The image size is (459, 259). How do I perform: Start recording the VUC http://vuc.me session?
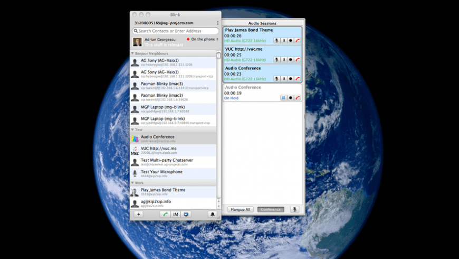291,60
